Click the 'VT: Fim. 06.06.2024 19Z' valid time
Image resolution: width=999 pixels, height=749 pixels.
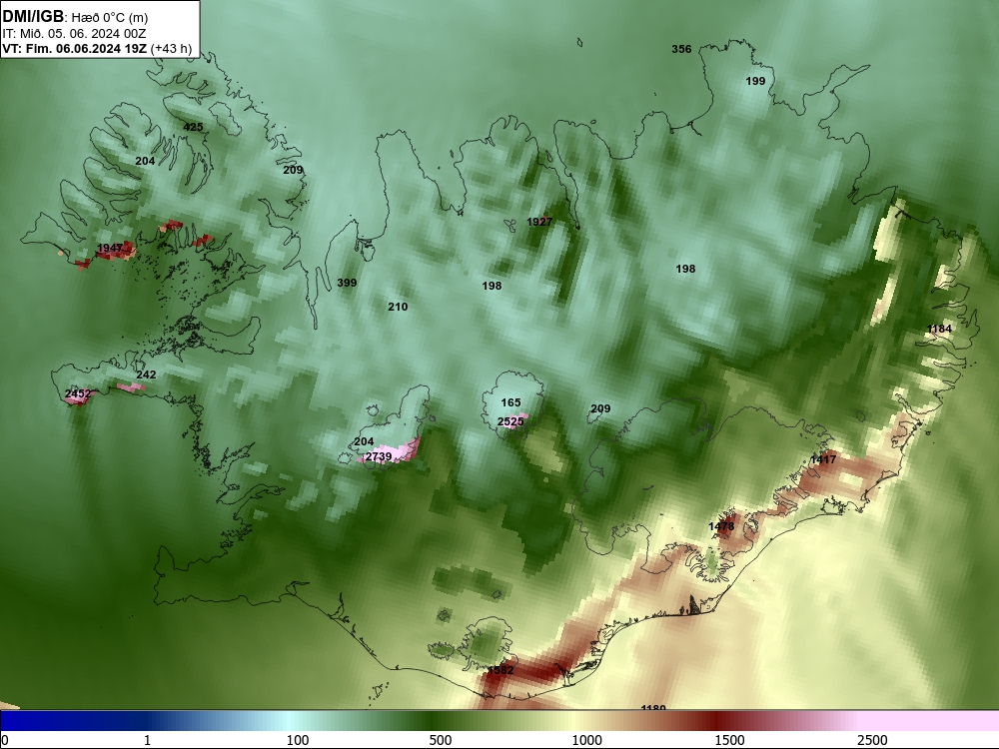[75, 48]
